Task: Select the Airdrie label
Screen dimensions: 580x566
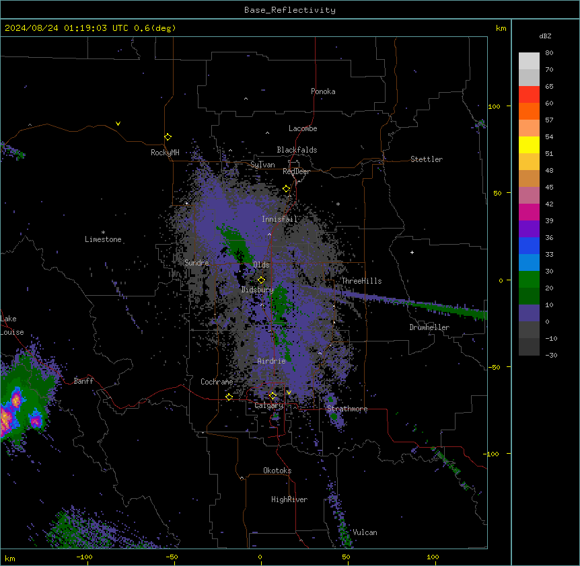Action: [x=272, y=361]
